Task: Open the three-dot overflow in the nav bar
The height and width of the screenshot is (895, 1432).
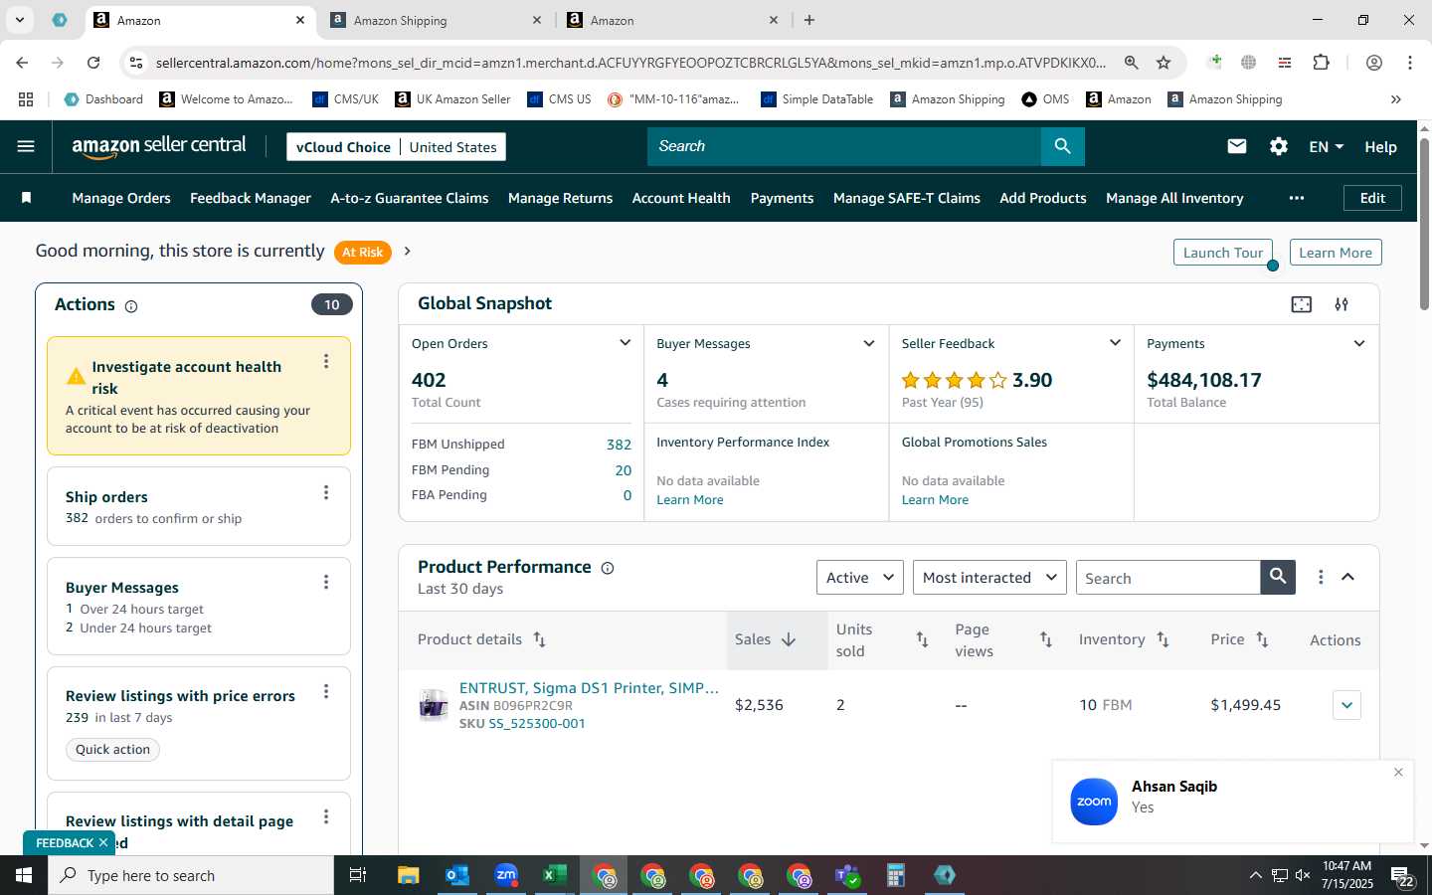Action: pos(1297,198)
